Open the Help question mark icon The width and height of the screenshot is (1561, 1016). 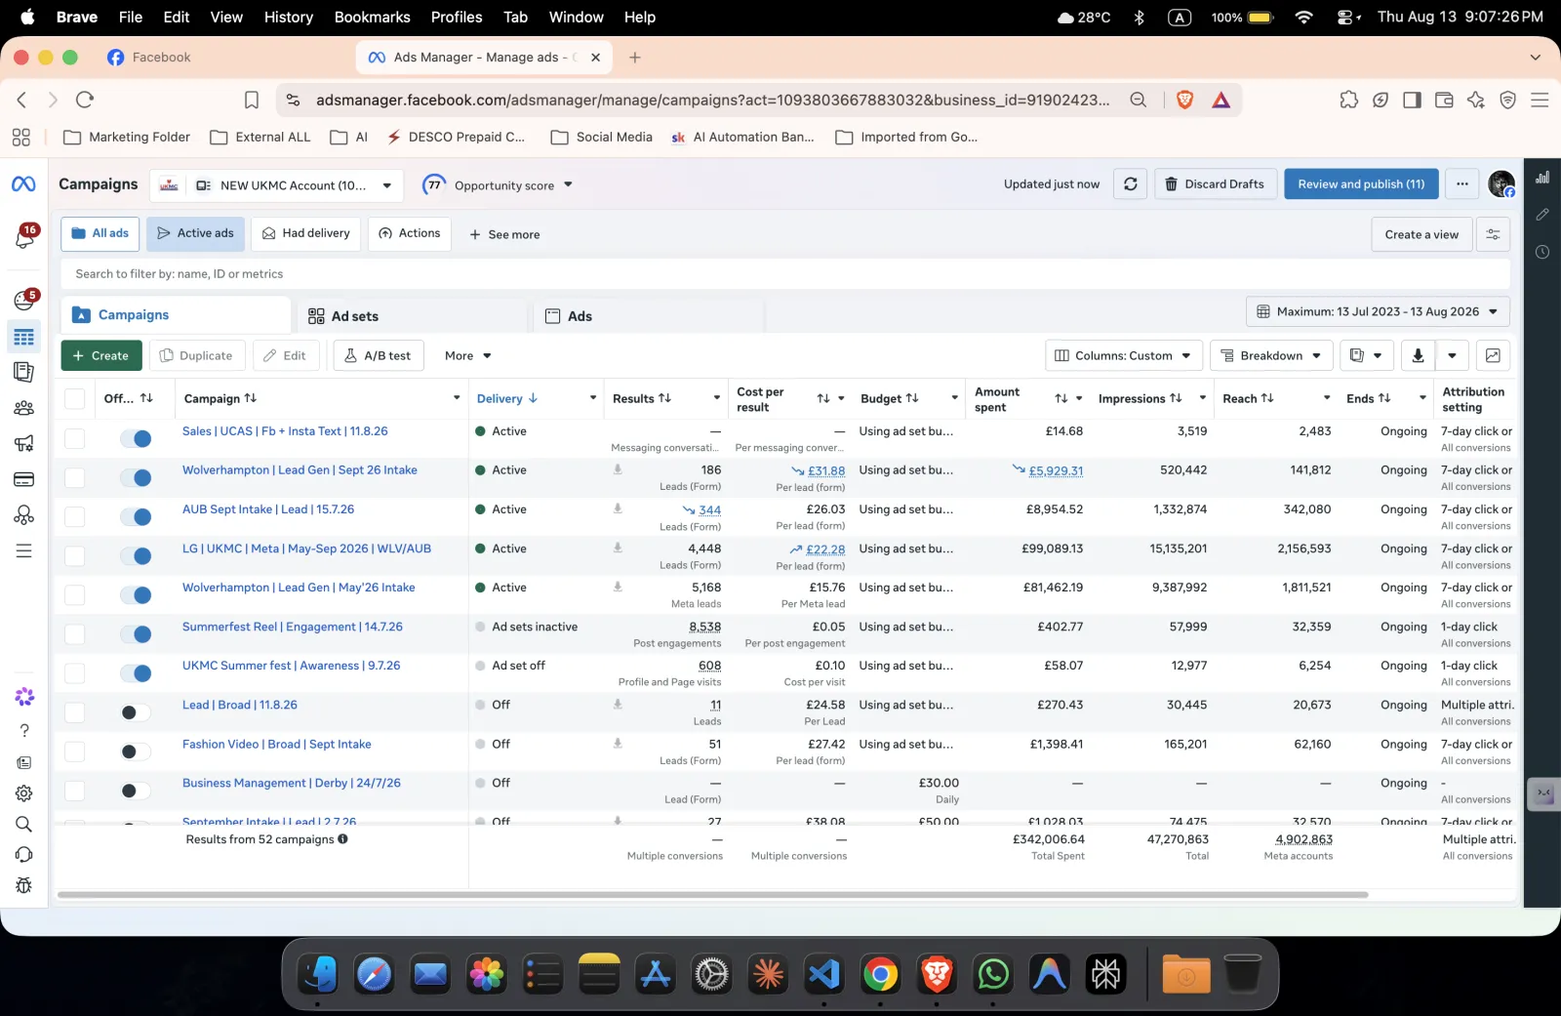24,731
